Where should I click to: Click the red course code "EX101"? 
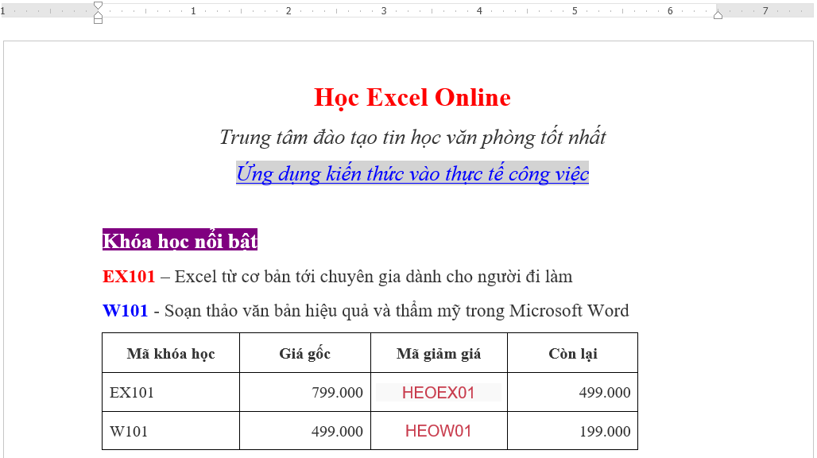pyautogui.click(x=127, y=277)
